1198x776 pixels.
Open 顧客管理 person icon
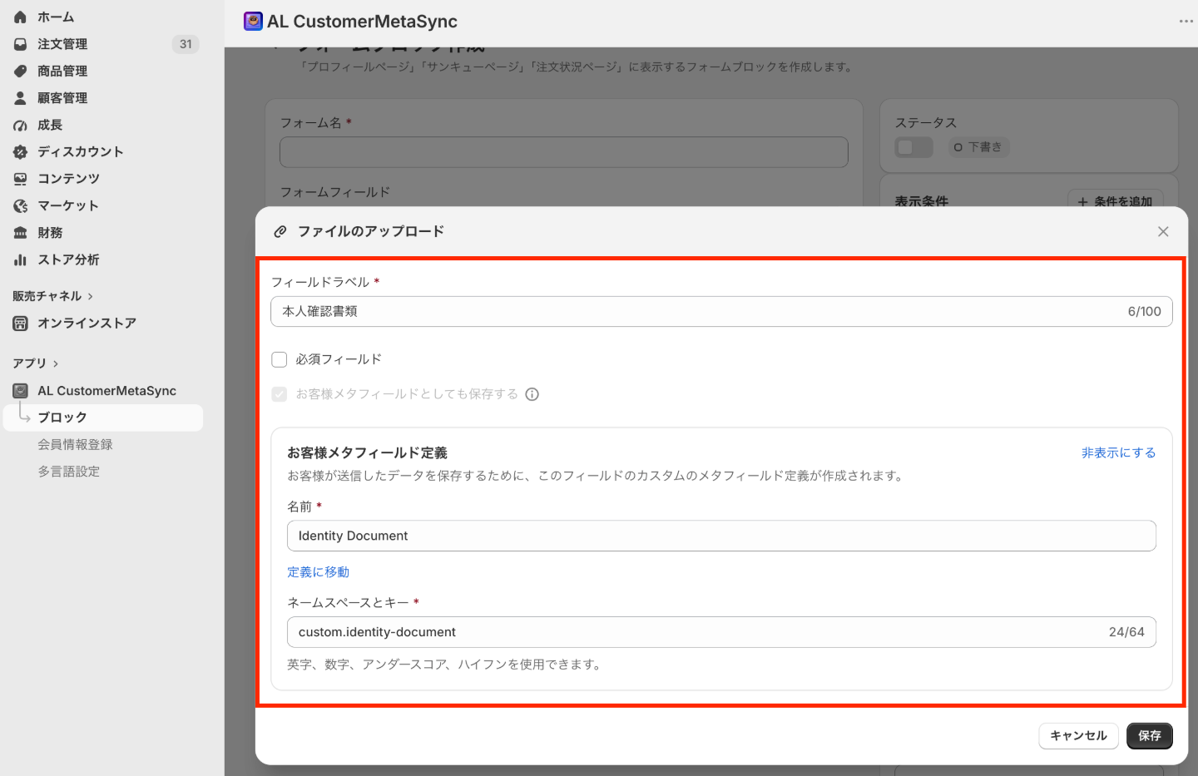(x=20, y=98)
